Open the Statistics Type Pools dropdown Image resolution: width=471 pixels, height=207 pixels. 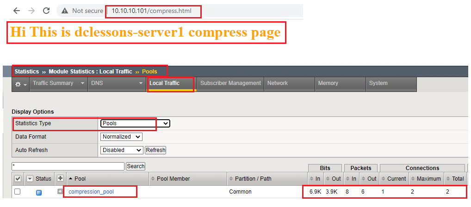135,123
